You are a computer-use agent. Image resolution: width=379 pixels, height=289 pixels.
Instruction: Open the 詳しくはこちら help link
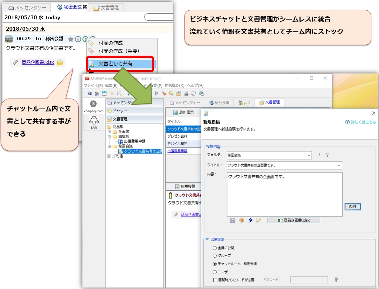tap(361, 122)
